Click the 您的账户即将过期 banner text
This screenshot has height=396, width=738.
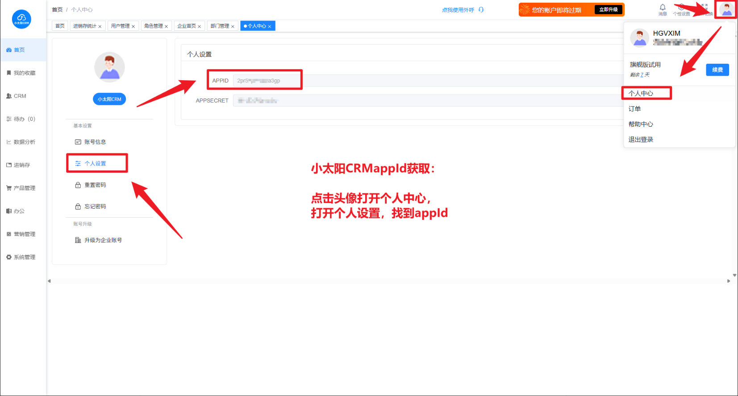pos(557,10)
